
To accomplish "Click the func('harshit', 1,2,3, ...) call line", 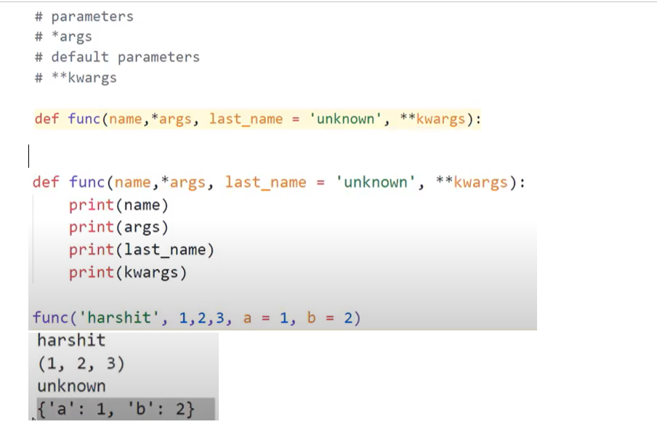I will click(195, 317).
